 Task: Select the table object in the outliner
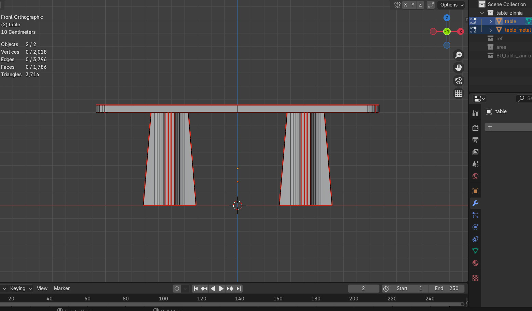click(510, 21)
